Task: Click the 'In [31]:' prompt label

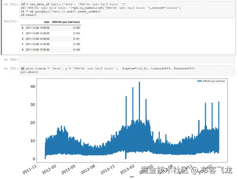Action: pyautogui.click(x=11, y=4)
